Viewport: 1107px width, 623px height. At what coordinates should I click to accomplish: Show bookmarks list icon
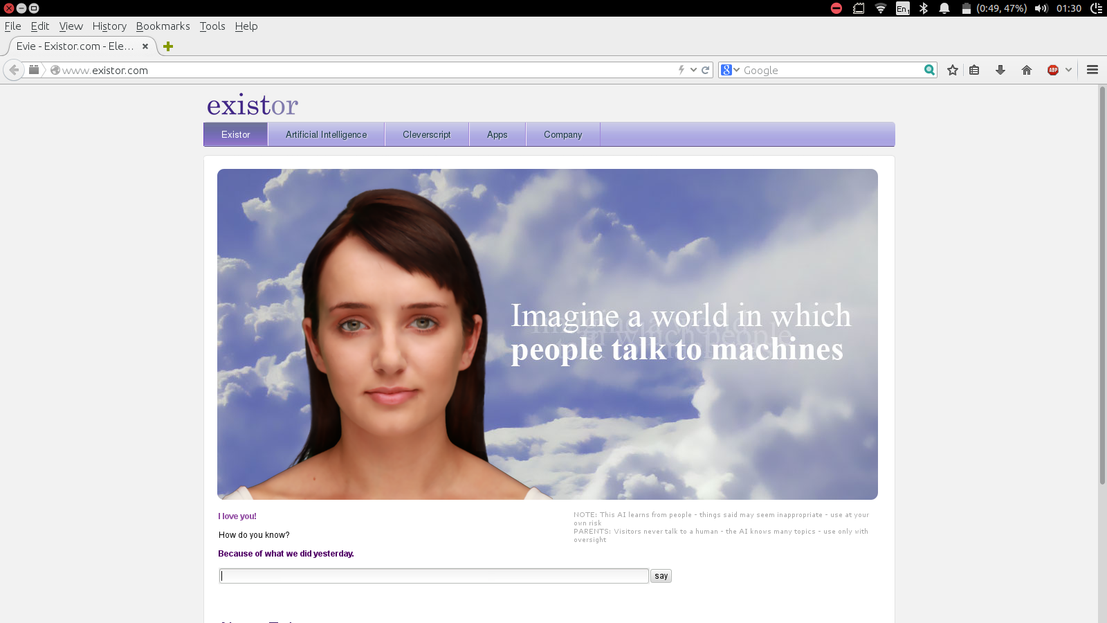point(974,70)
